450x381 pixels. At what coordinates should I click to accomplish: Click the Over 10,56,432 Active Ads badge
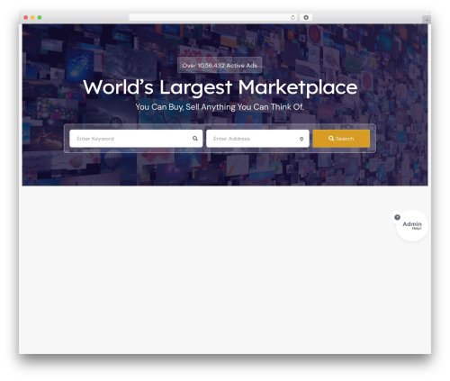(220, 65)
